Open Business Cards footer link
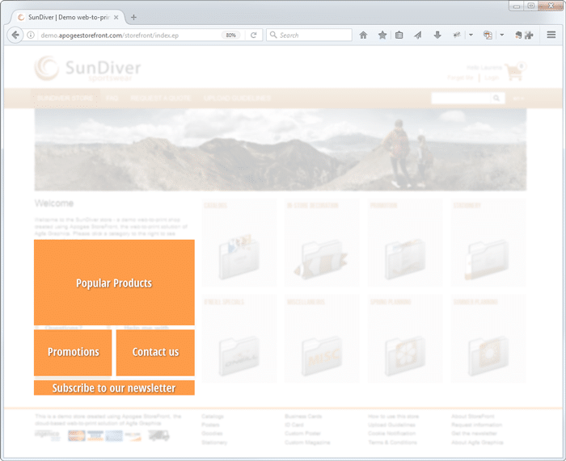566x461 pixels. pyautogui.click(x=303, y=417)
